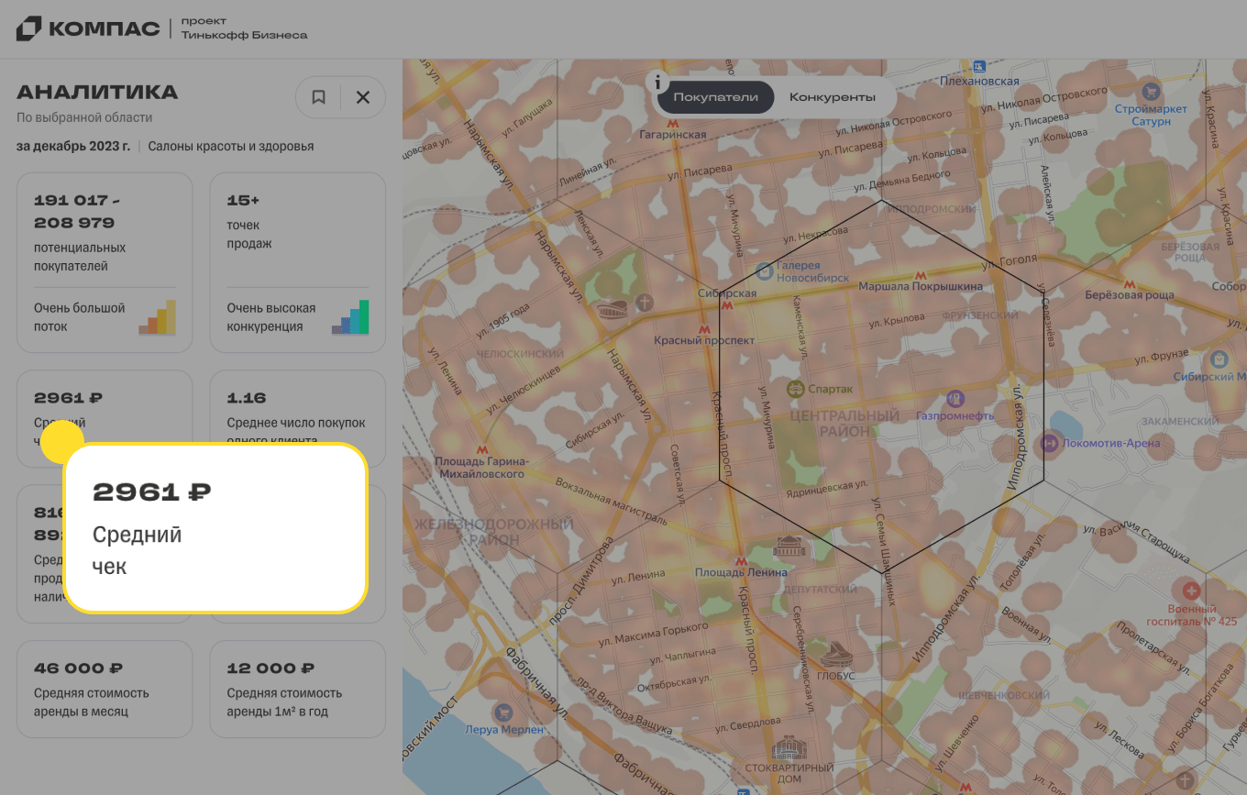
Task: Switch to the Конкуренты map layer
Action: point(833,97)
